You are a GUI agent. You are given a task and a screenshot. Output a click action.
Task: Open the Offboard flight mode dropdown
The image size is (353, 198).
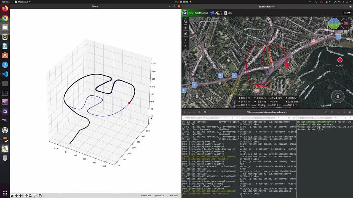pyautogui.click(x=202, y=13)
